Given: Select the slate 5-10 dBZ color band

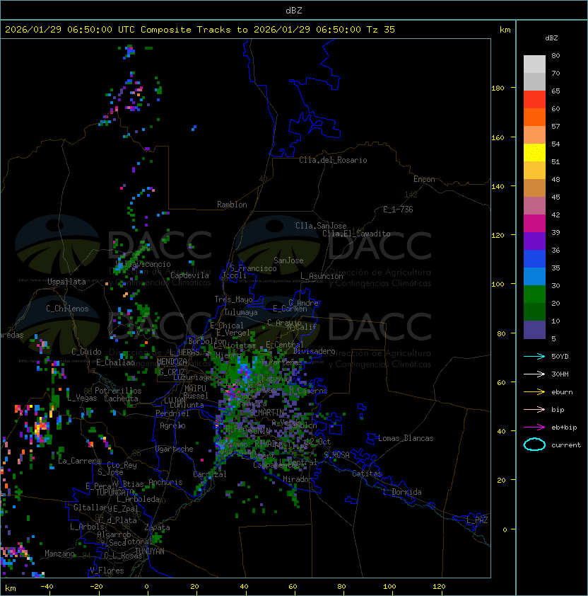Looking at the screenshot, I should coord(534,330).
